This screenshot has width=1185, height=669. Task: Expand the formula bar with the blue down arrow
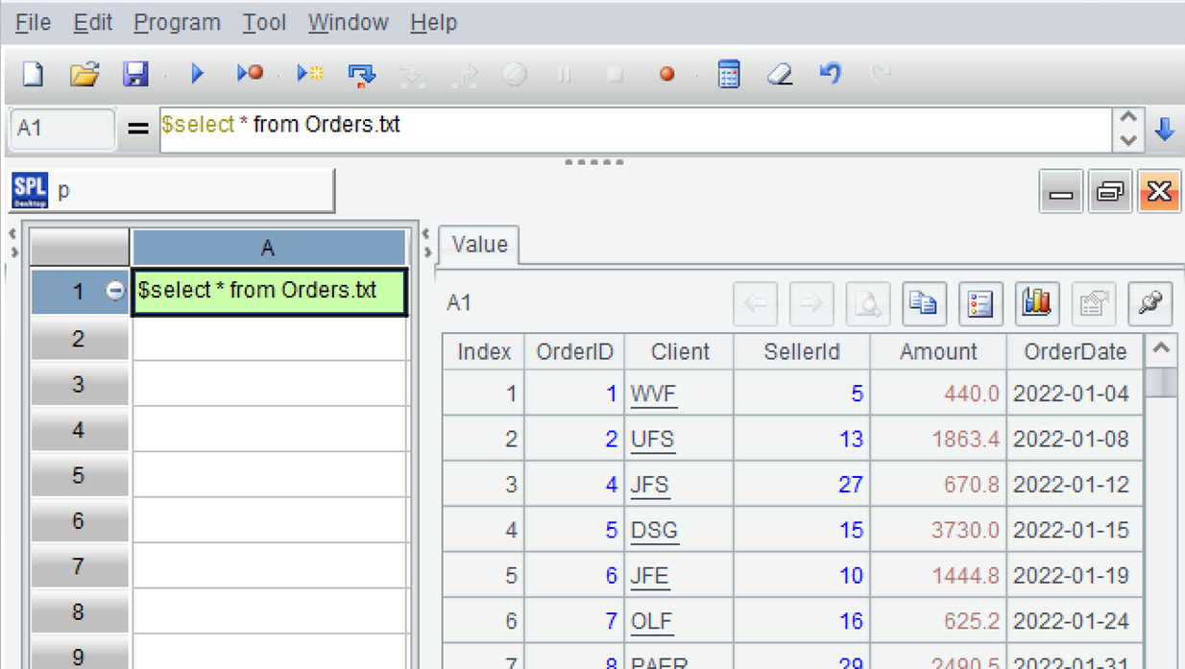(x=1165, y=129)
